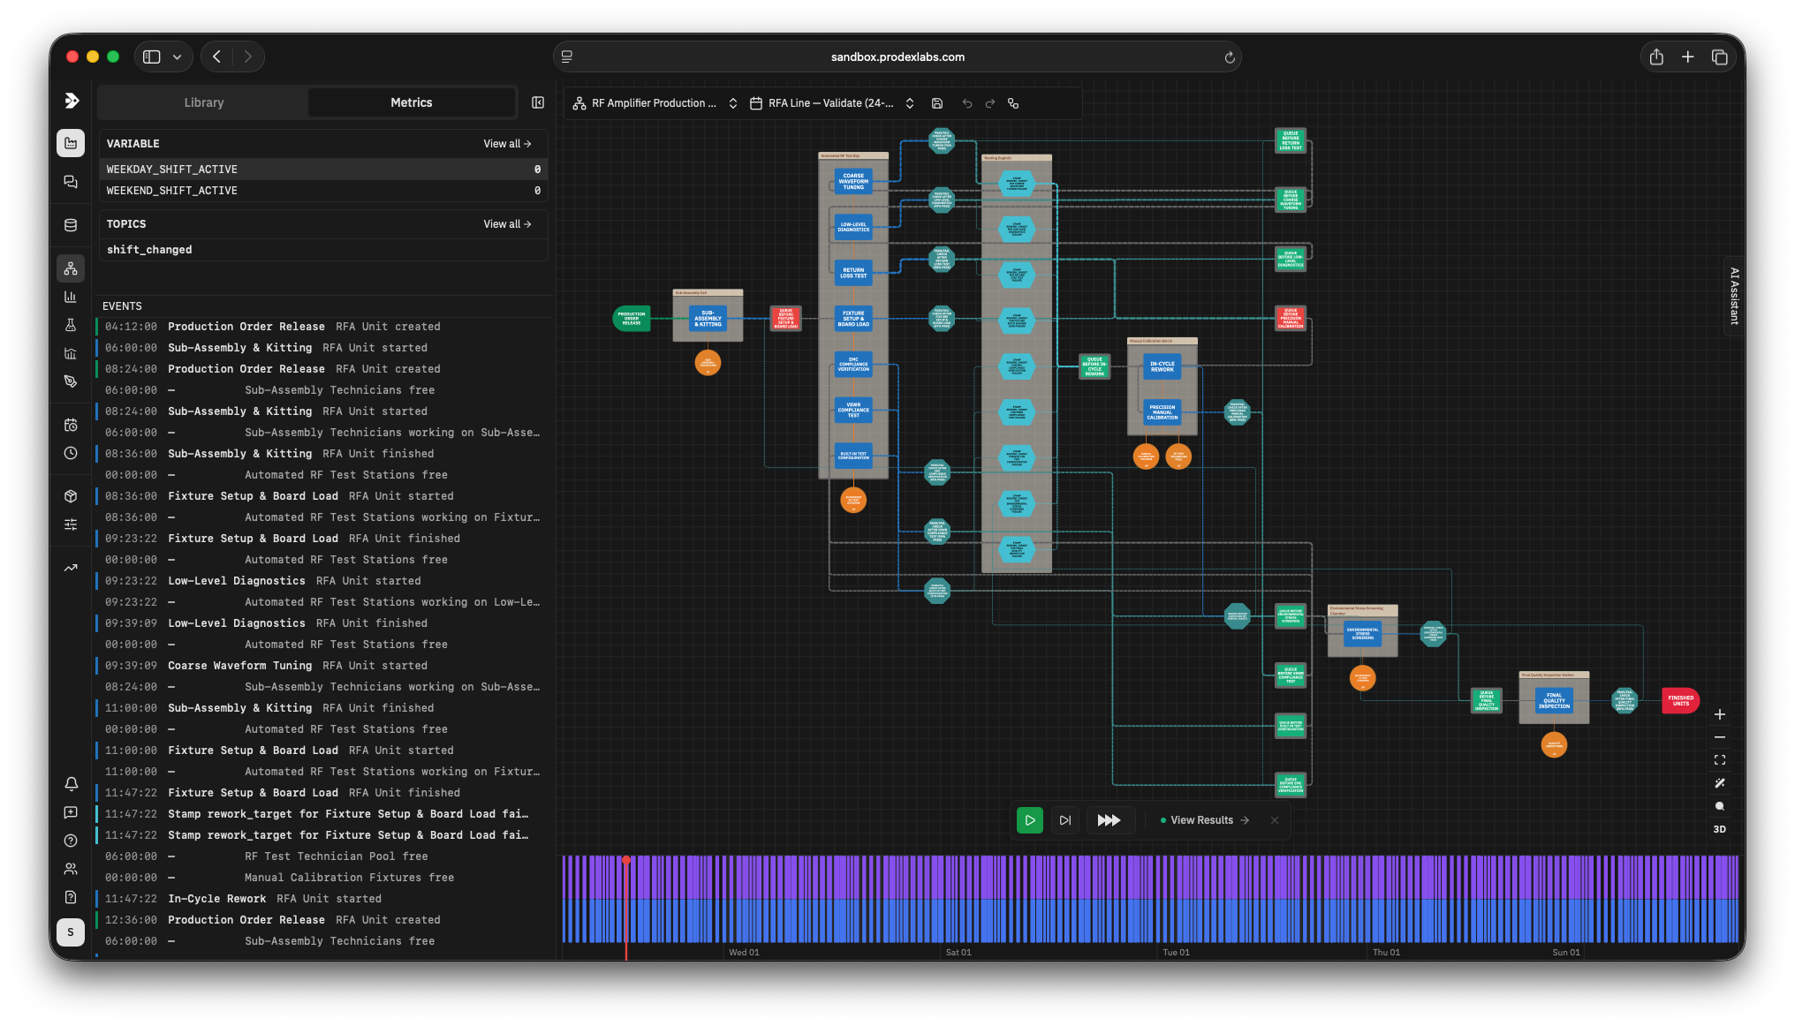Open the database icon in left sidebar

tap(71, 225)
